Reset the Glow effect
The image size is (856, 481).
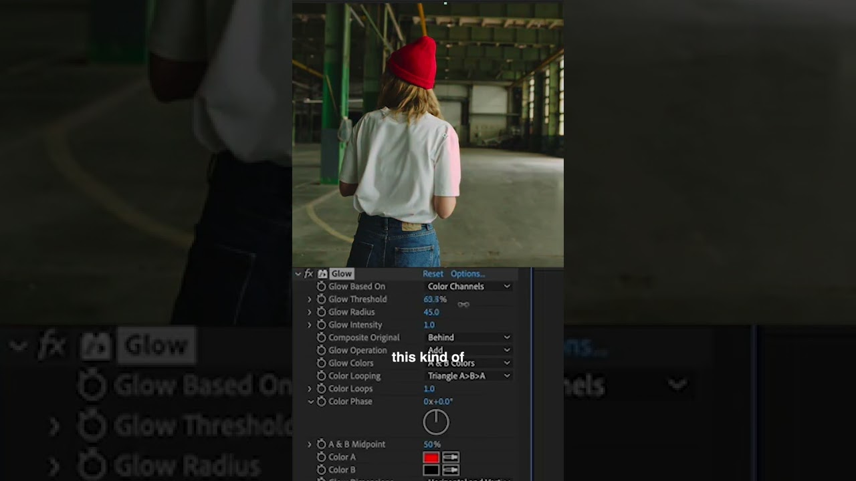[433, 274]
